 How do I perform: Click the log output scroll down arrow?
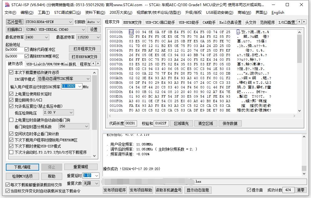[x=304, y=174]
